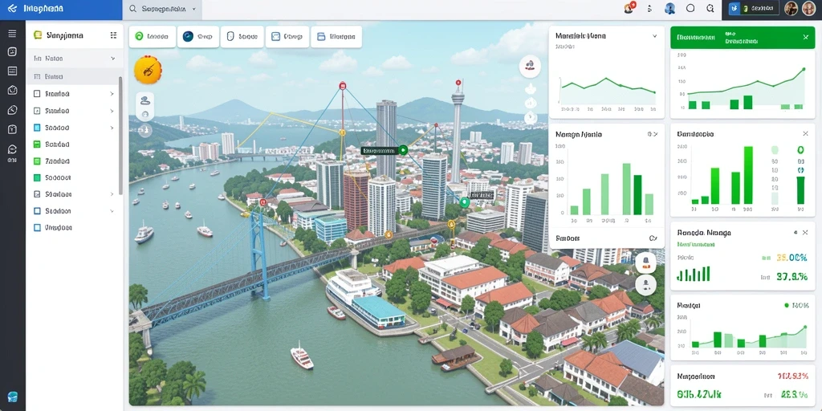The height and width of the screenshot is (411, 822).
Task: Click the yellow marker on the red pole
Action: 342,132
